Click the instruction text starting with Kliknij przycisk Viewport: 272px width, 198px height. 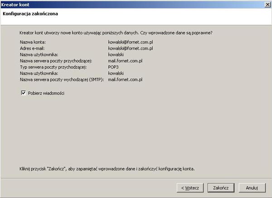coord(107,169)
